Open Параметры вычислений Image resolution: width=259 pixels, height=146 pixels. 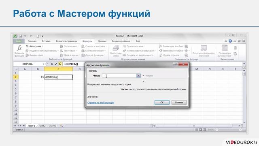point(225,51)
